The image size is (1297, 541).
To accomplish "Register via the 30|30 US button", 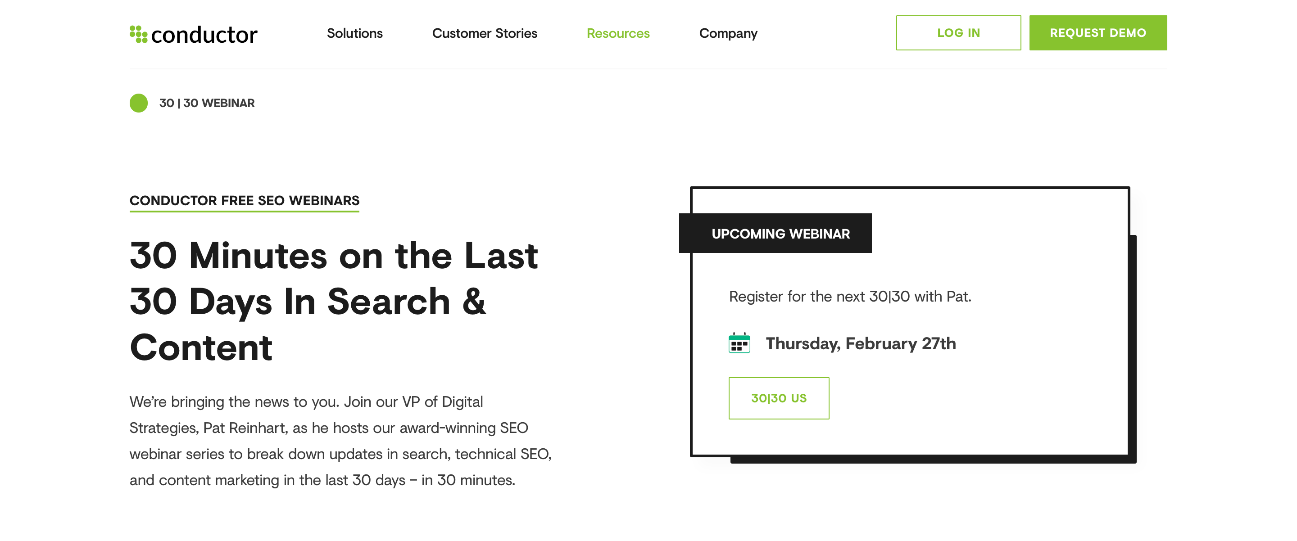I will click(x=778, y=398).
